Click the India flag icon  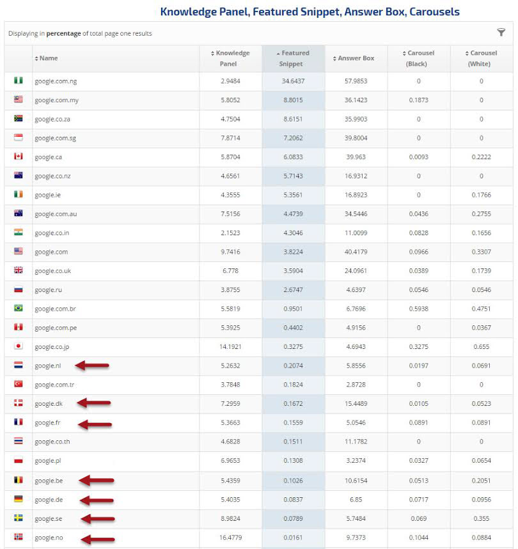[19, 232]
